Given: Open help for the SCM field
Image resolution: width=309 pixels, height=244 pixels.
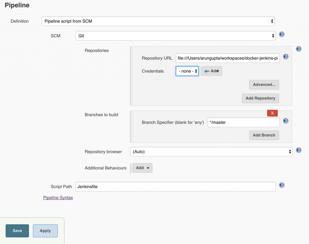Looking at the screenshot, I should 282,34.
